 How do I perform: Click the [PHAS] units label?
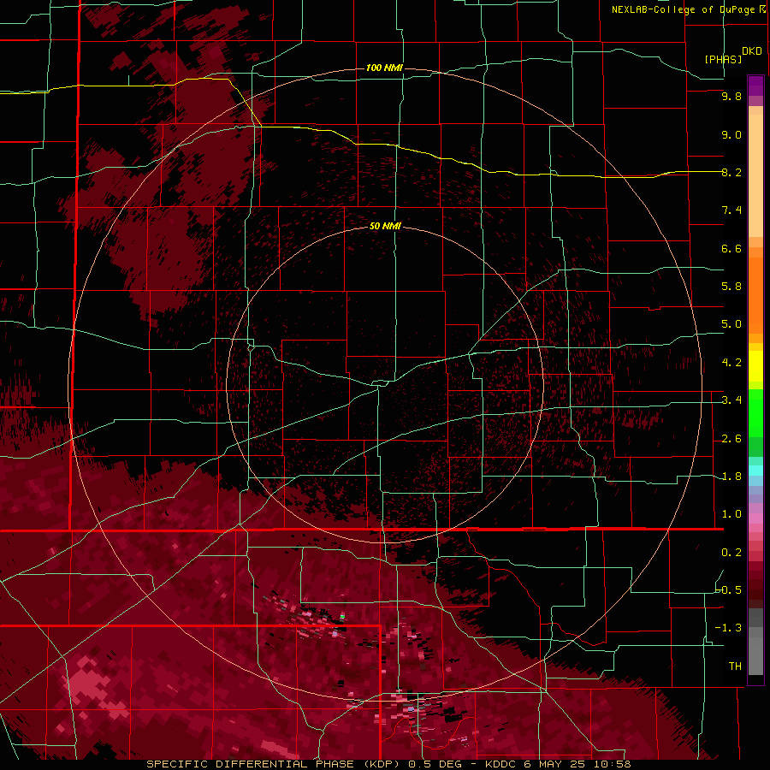[723, 59]
